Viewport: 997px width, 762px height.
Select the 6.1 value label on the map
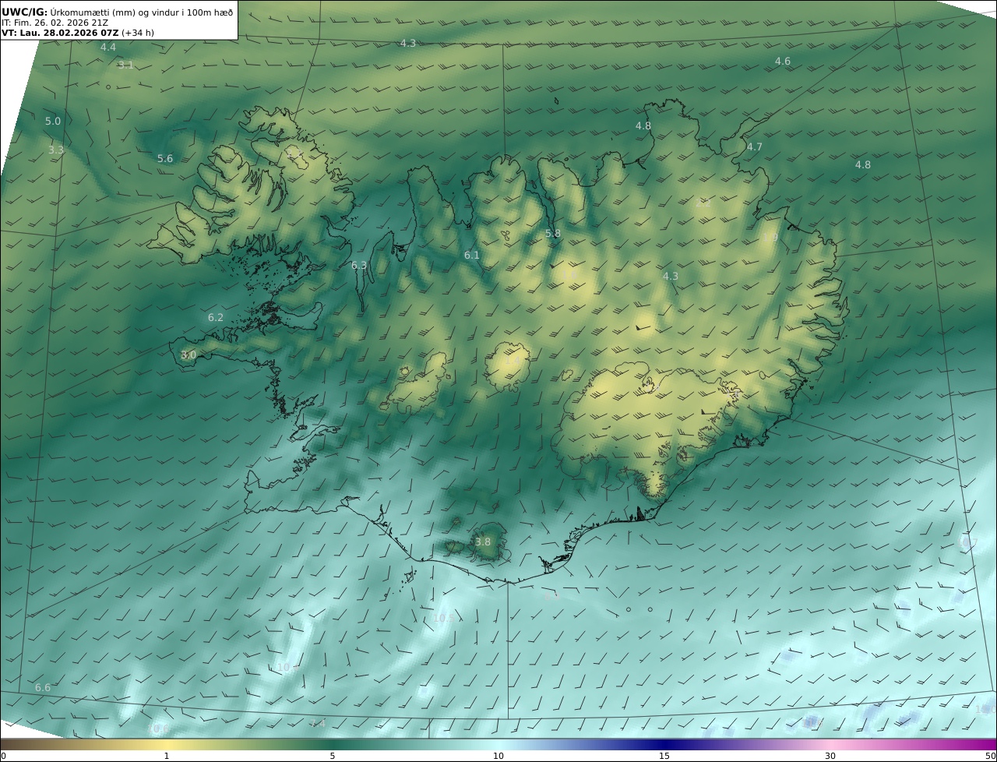pyautogui.click(x=472, y=256)
